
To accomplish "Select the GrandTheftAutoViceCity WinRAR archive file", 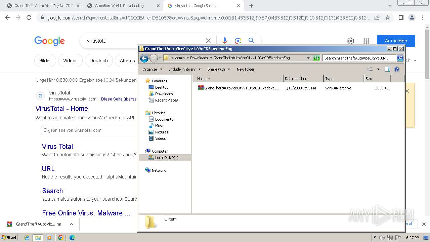I will (x=239, y=88).
